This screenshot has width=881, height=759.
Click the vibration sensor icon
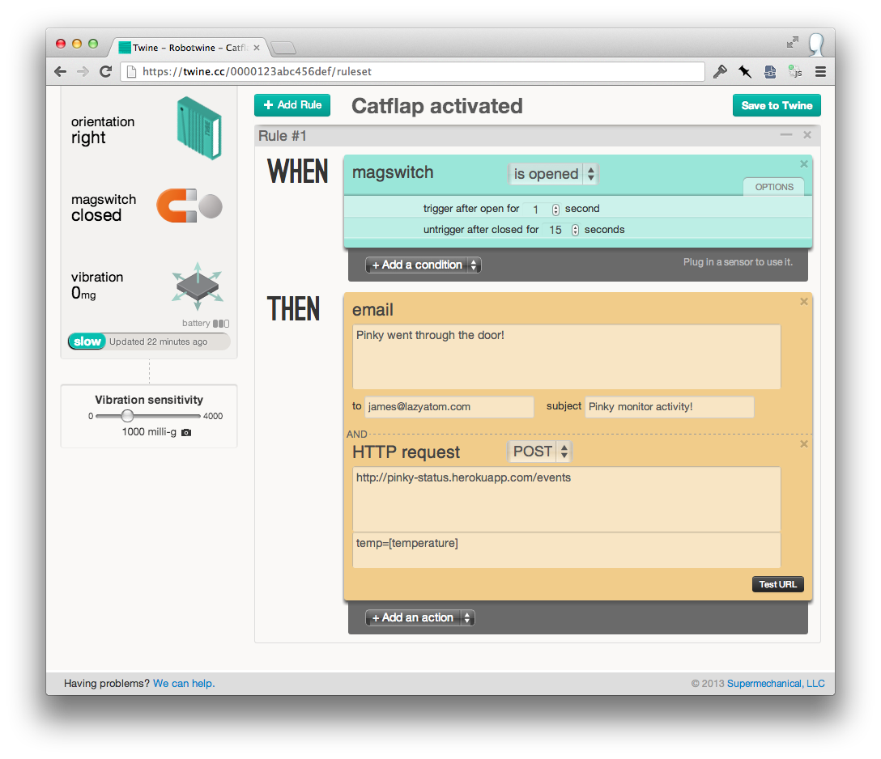[x=198, y=286]
